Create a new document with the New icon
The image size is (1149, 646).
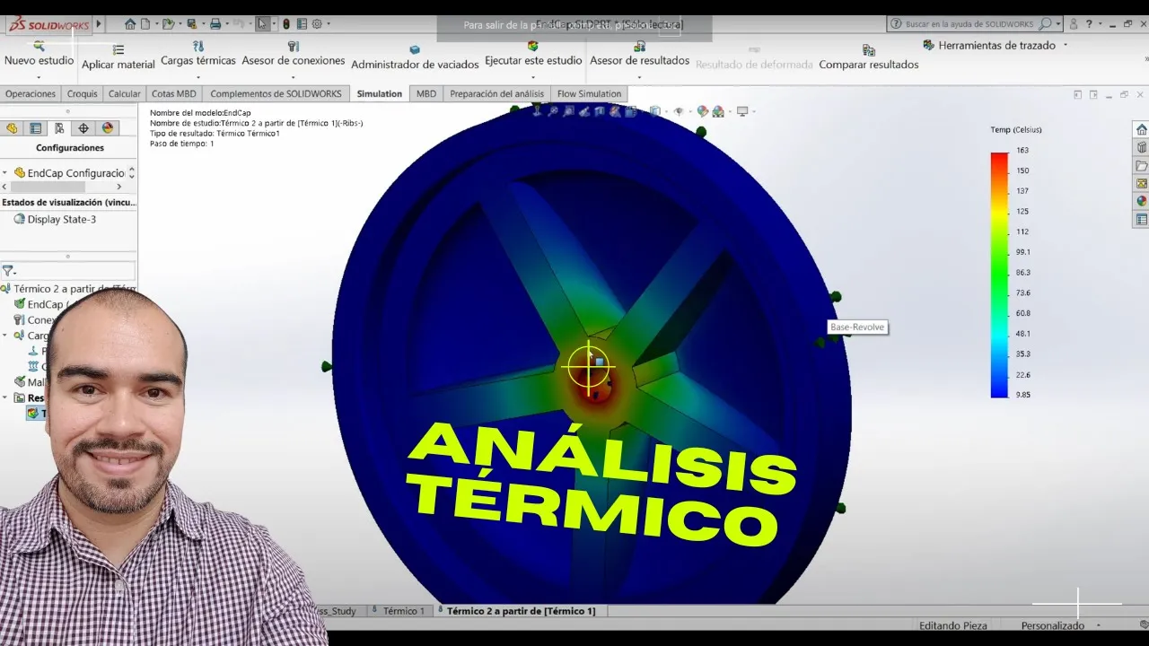(145, 24)
